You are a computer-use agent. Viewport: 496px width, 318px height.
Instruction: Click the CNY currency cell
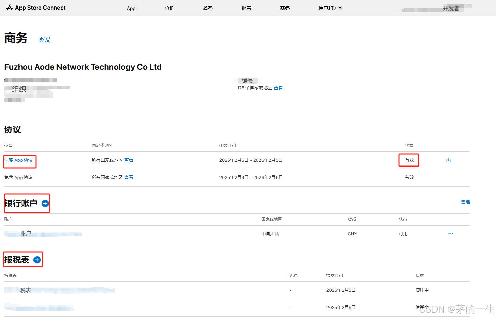[352, 234]
